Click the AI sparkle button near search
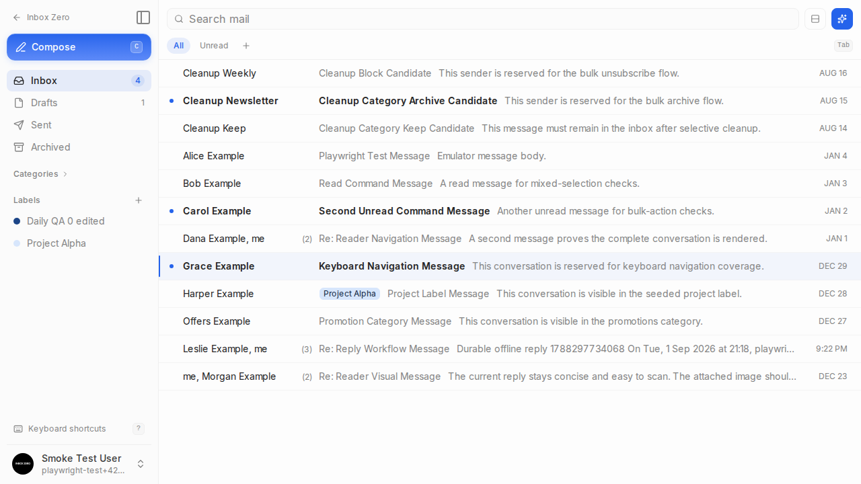 tap(842, 19)
